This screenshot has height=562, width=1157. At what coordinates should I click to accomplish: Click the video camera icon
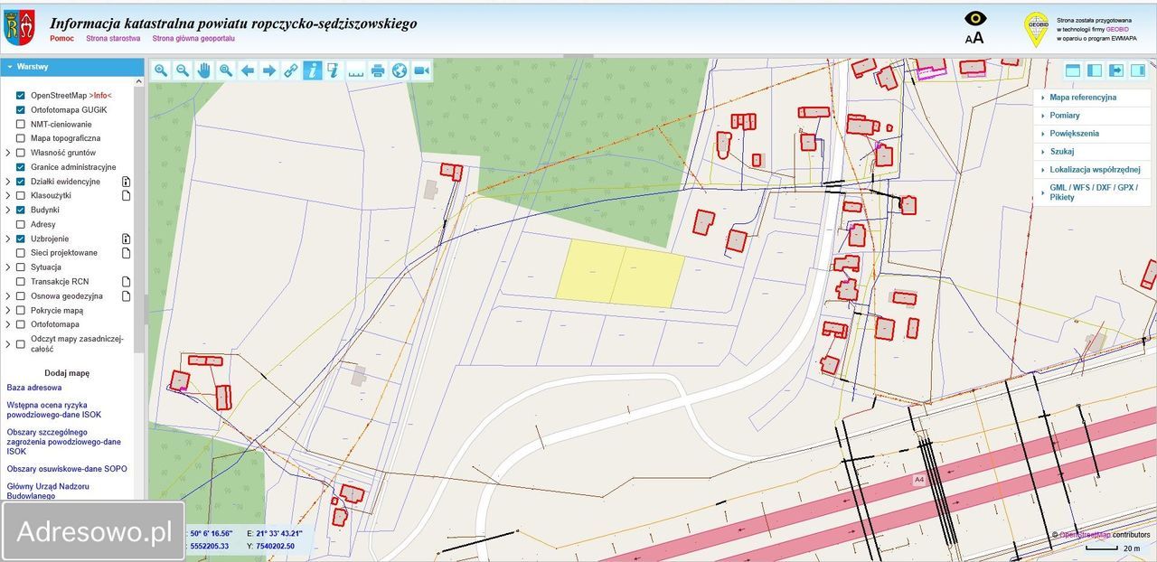point(421,70)
